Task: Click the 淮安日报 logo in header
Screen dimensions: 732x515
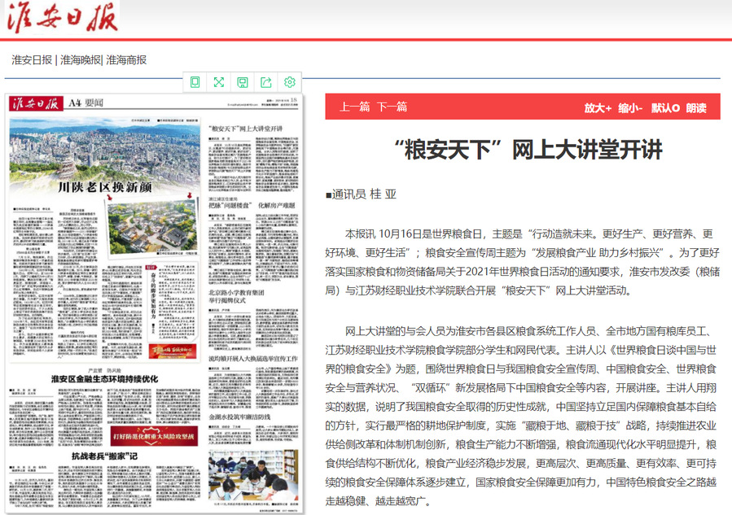Action: 62,17
